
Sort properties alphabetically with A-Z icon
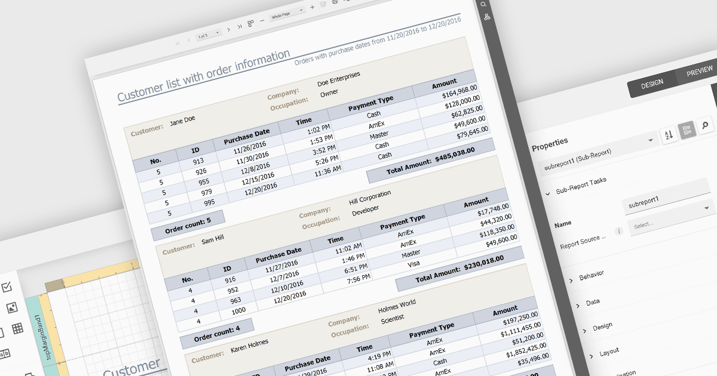point(669,134)
